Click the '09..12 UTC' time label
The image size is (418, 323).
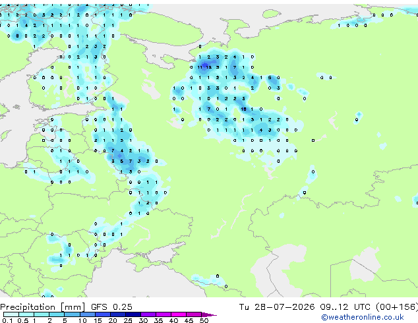[x=345, y=307]
